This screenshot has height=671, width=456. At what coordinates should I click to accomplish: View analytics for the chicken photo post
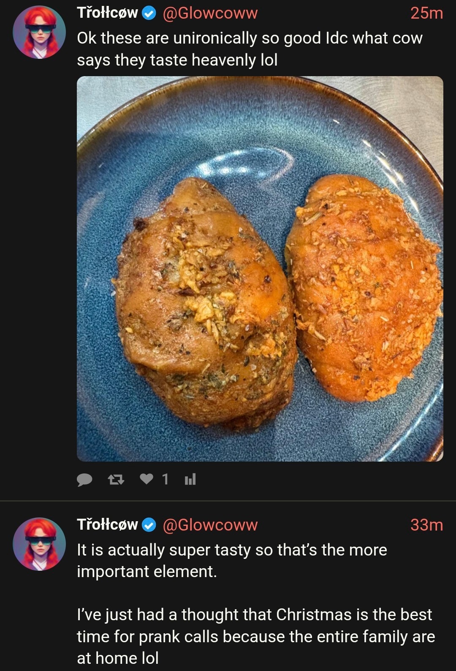(190, 479)
